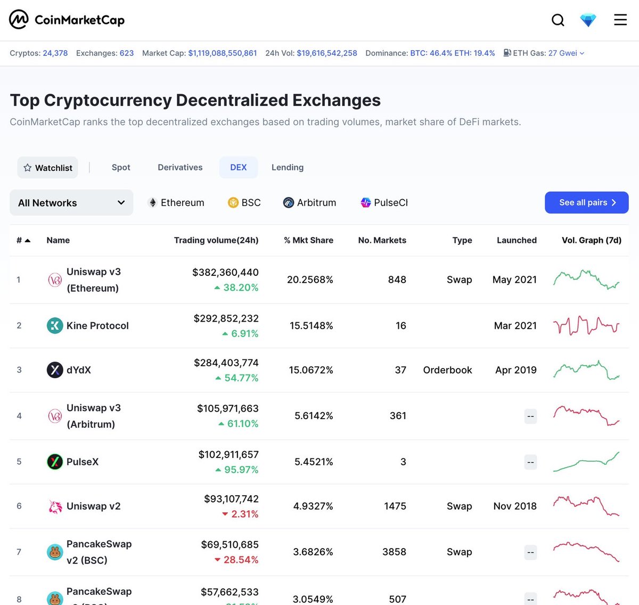Click the See all pairs button

(x=586, y=202)
